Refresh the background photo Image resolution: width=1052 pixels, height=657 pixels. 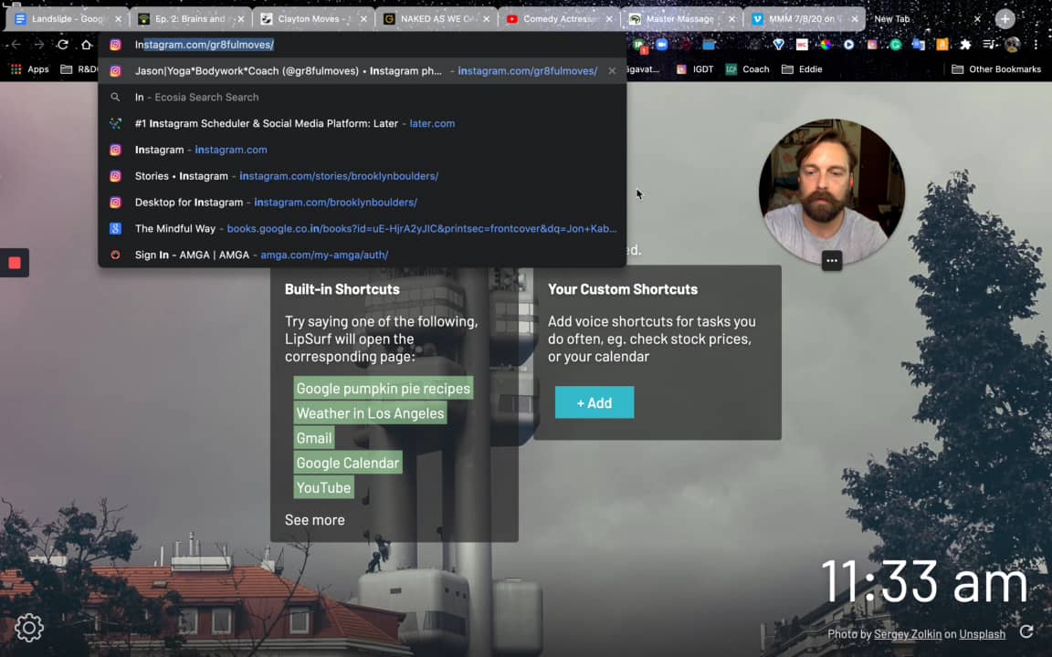1026,631
